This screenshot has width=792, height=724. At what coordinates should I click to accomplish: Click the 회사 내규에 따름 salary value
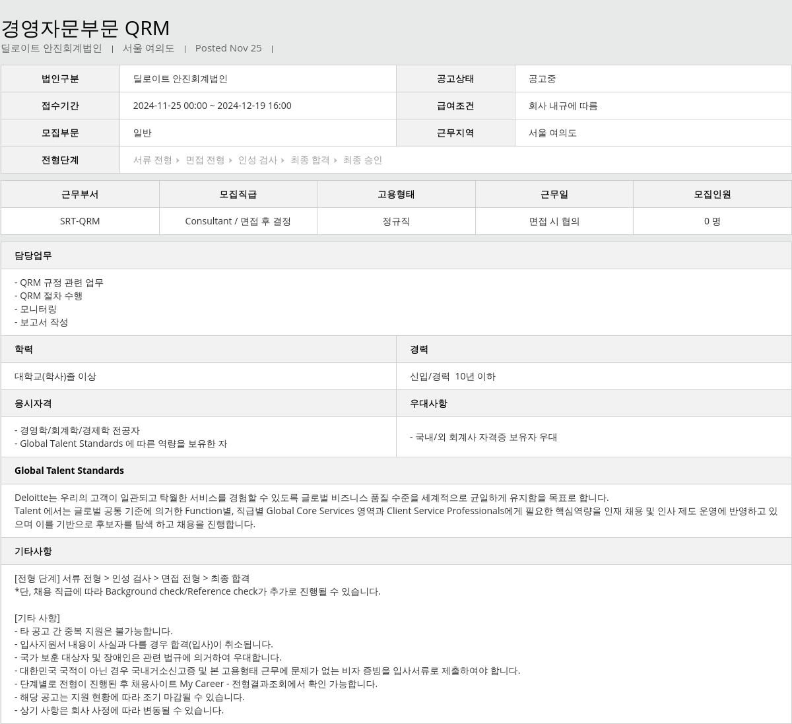[563, 106]
